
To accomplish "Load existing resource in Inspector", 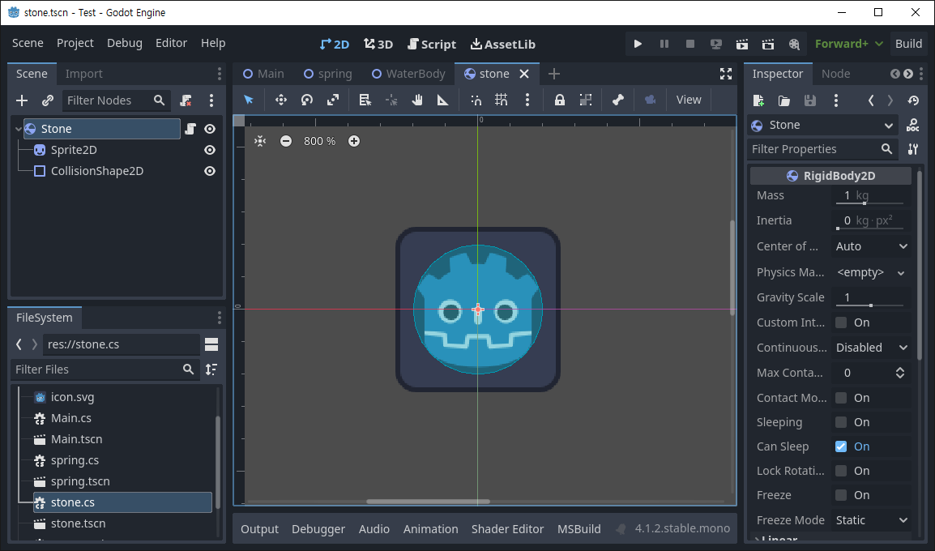I will click(784, 100).
